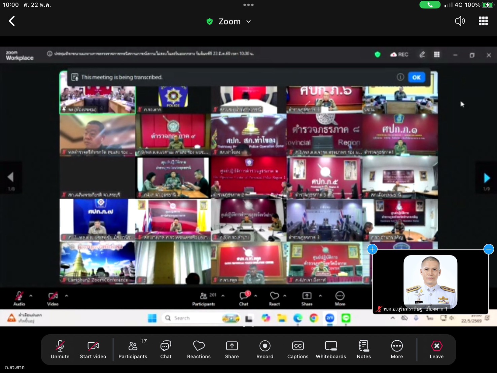Expand React options caret in shared toolbar
This screenshot has width=497, height=373.
[x=285, y=296]
